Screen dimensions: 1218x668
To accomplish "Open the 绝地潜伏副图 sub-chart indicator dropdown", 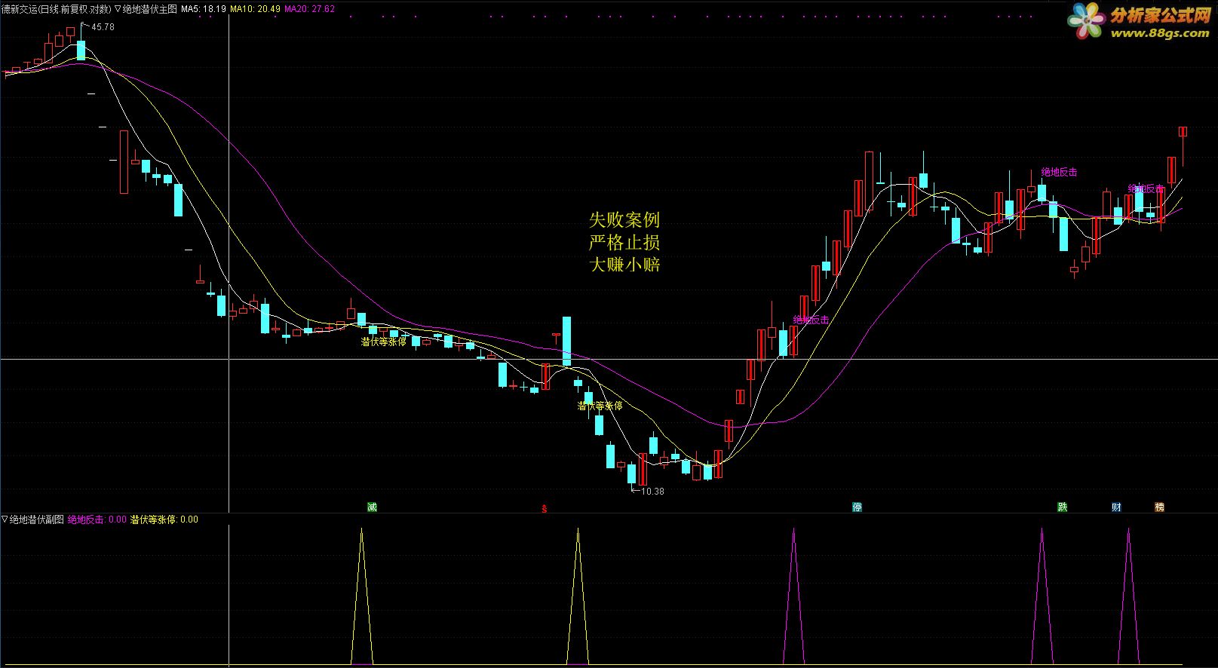I will (x=5, y=519).
